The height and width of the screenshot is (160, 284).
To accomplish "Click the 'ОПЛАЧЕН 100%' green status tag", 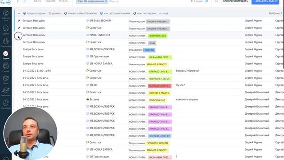I will pyautogui.click(x=158, y=36).
